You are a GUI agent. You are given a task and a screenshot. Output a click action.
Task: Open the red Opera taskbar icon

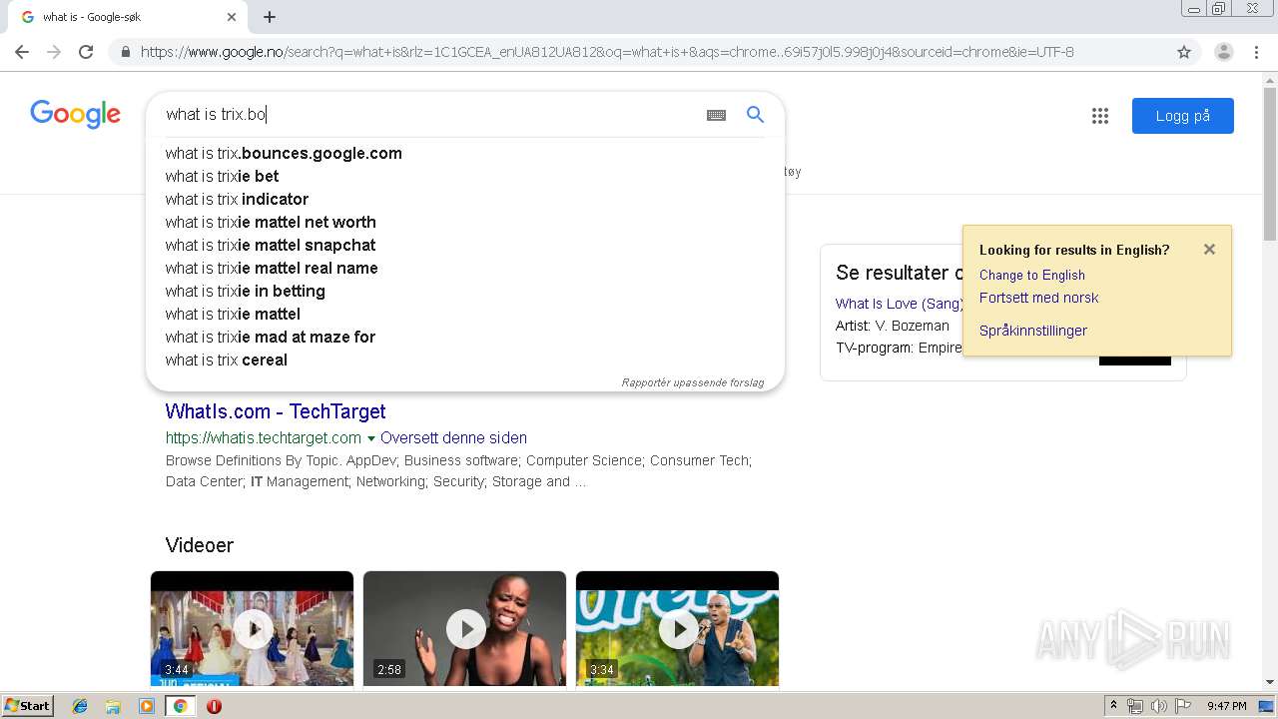[x=214, y=706]
